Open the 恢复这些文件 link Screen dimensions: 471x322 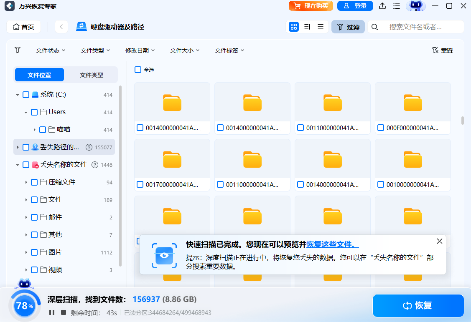pyautogui.click(x=332, y=244)
